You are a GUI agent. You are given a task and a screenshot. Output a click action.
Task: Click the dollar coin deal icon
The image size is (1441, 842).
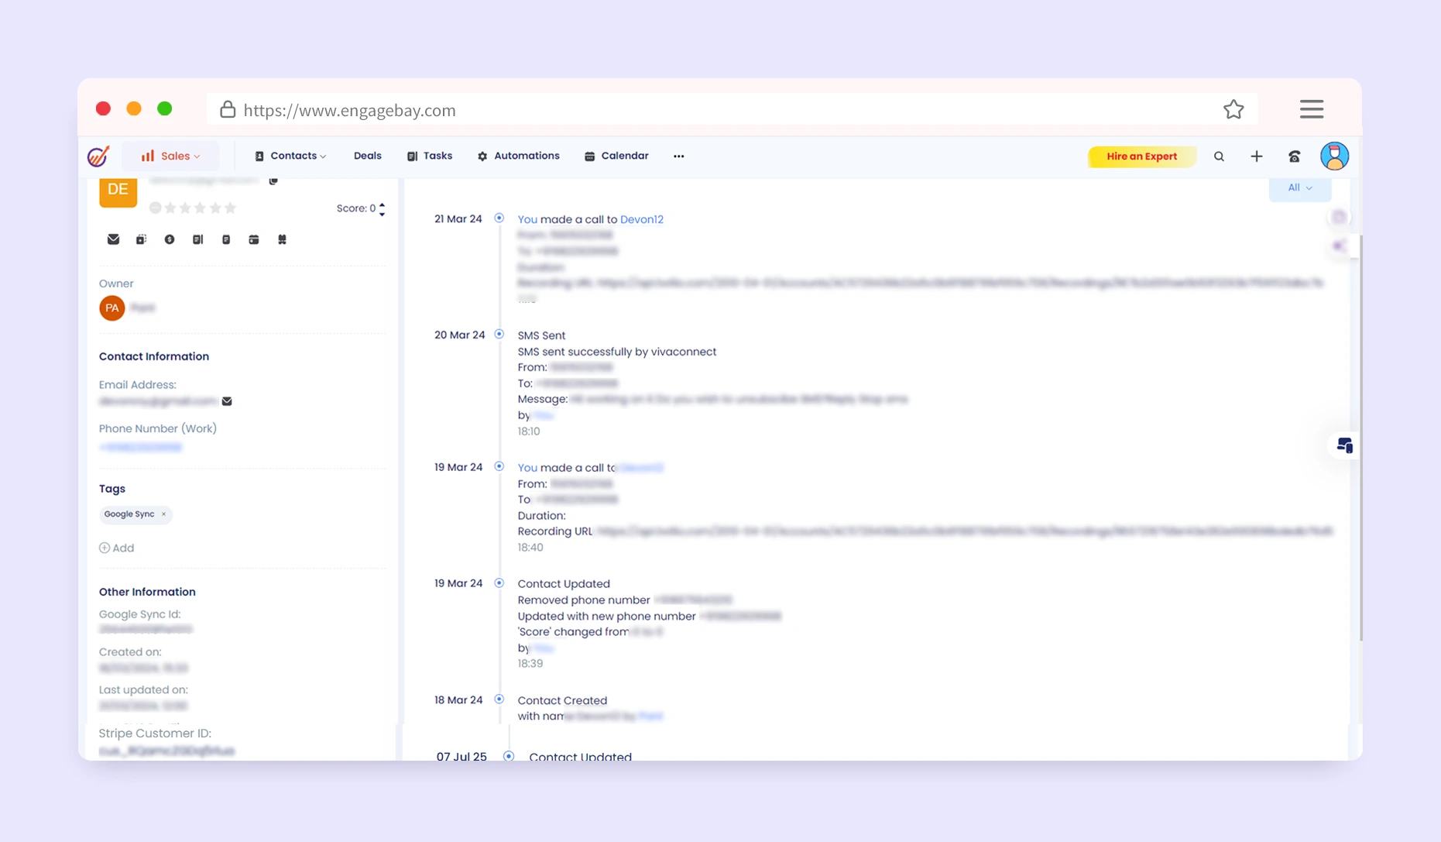[x=170, y=239]
